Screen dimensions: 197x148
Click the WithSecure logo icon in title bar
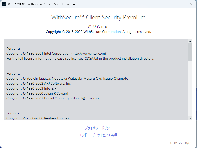[x=4, y=4]
